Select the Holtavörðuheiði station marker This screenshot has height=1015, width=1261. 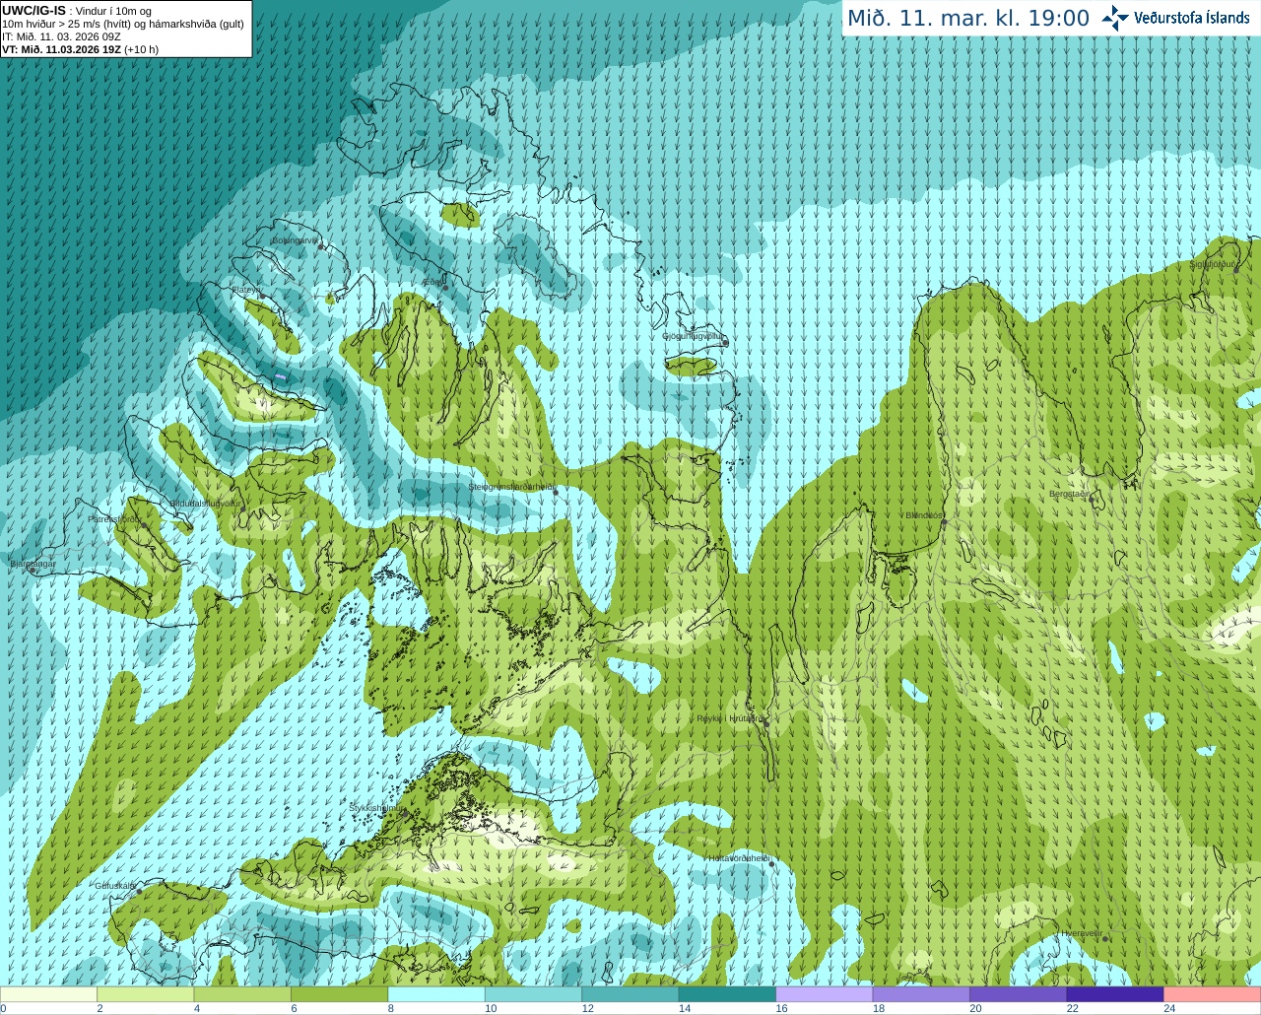tap(772, 865)
